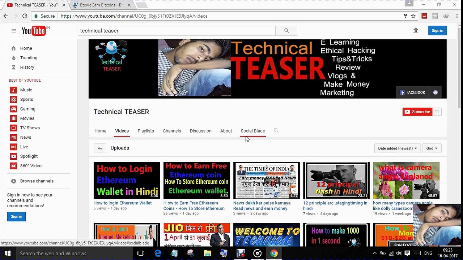
Task: Open TV Shows in the sidebar
Action: click(30, 128)
